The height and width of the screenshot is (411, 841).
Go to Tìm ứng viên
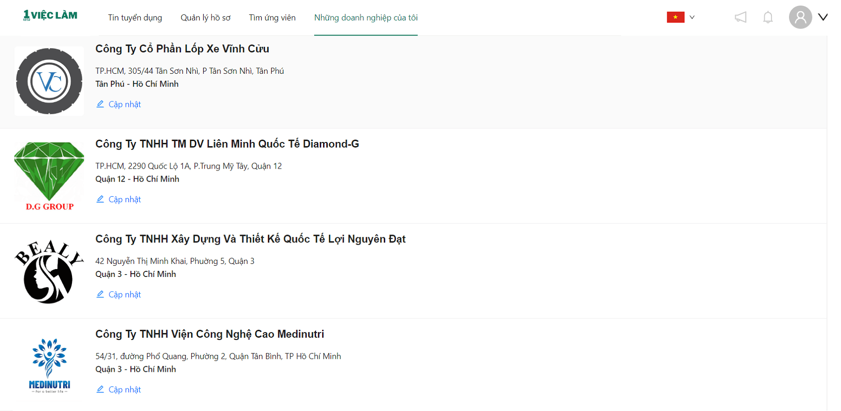pyautogui.click(x=272, y=18)
